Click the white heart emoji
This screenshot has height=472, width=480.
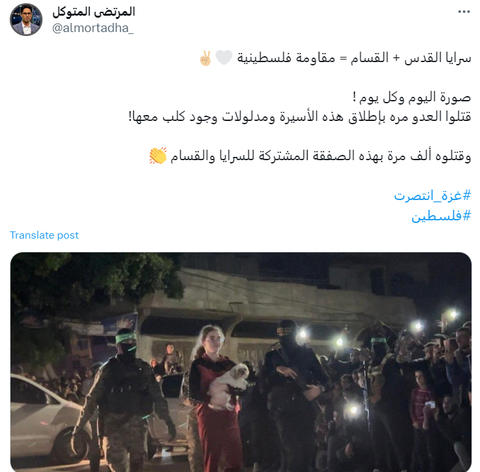[224, 58]
